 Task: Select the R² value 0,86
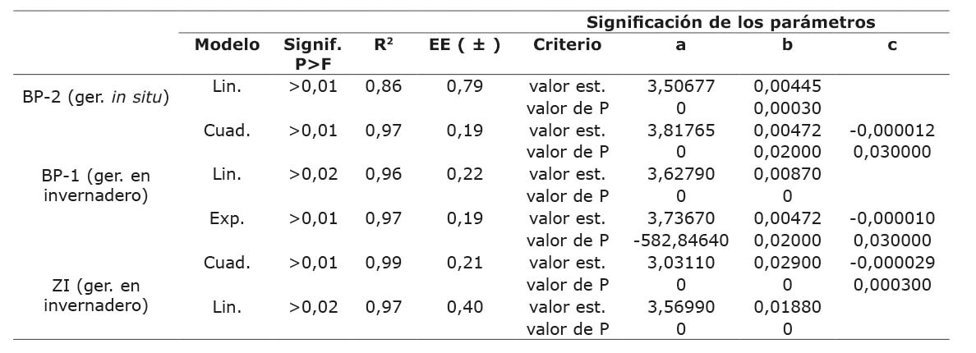pyautogui.click(x=384, y=86)
